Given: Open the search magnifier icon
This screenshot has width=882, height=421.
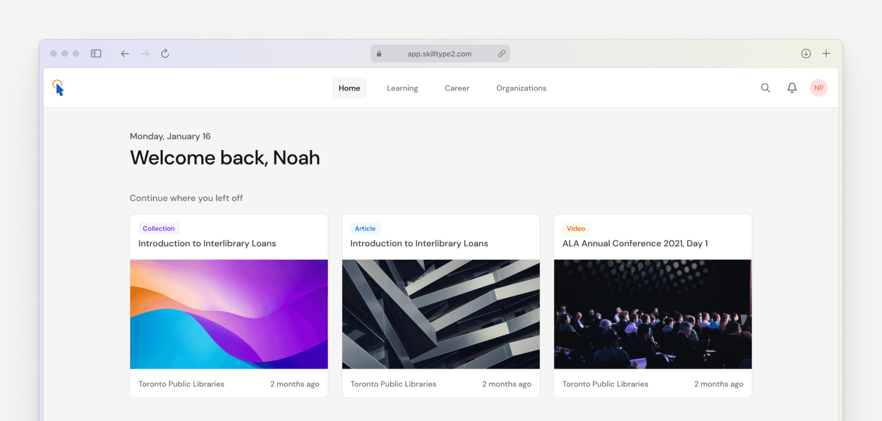Looking at the screenshot, I should [x=766, y=88].
